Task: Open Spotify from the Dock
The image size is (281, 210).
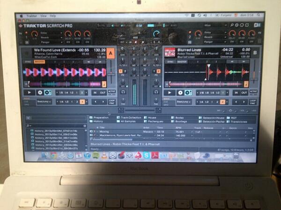Action: click(x=96, y=155)
